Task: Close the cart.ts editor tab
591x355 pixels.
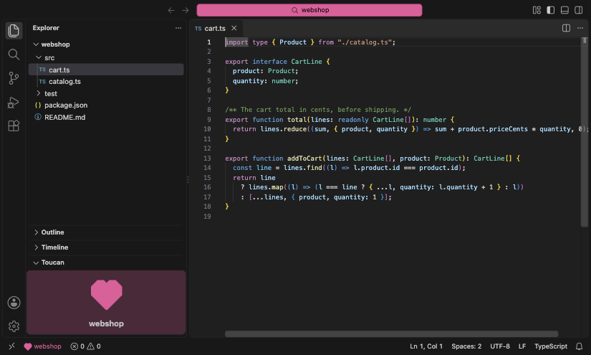Action: point(234,28)
